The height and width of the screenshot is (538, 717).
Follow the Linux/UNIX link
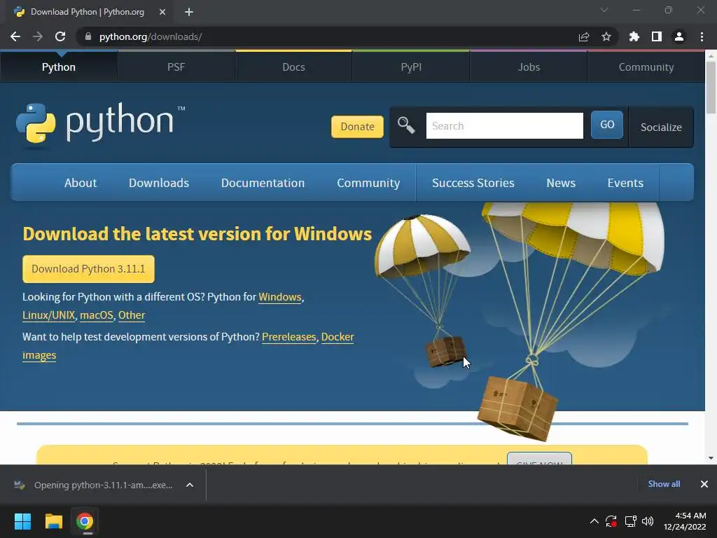click(48, 315)
